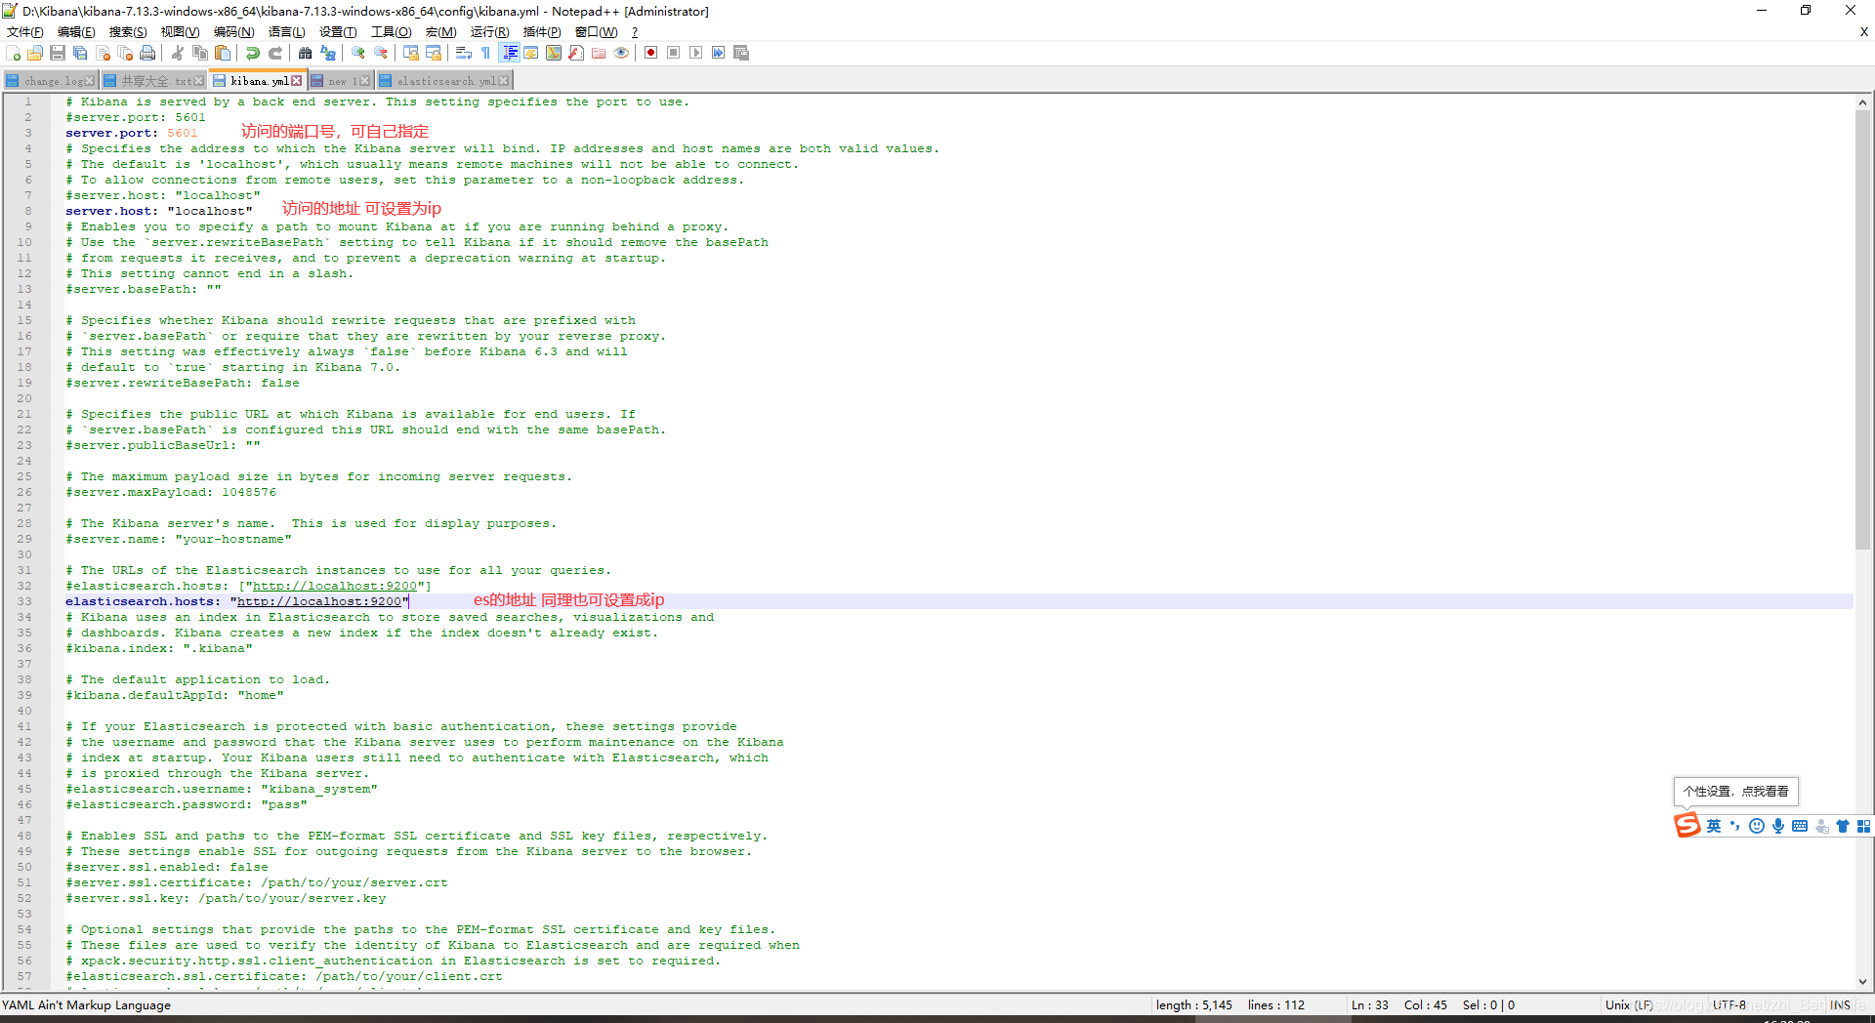
Task: Click the user-defined language icon
Action: (x=531, y=53)
